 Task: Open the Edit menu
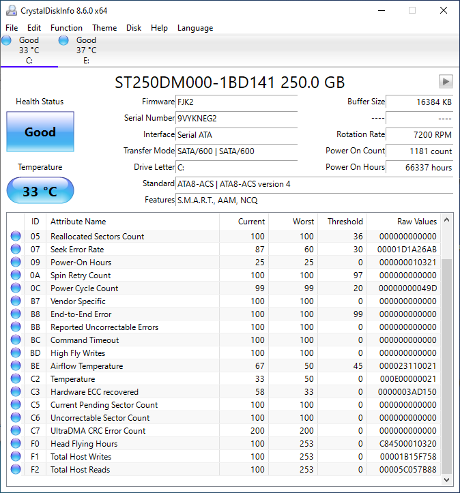[x=34, y=28]
